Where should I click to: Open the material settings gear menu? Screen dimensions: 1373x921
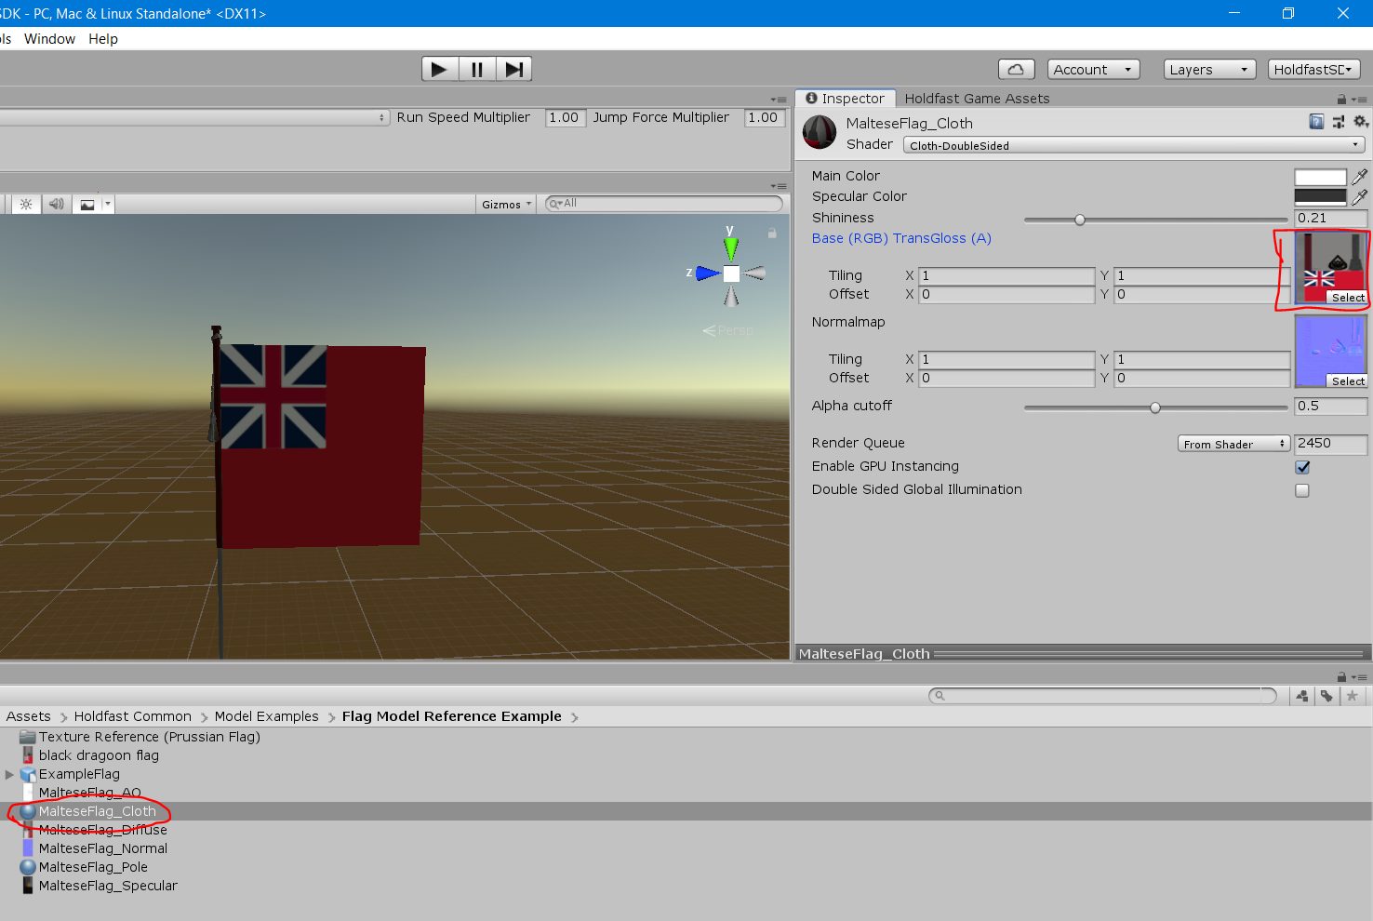pos(1361,122)
